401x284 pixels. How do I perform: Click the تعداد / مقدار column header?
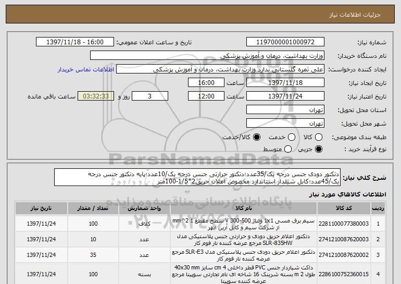[x=93, y=208]
